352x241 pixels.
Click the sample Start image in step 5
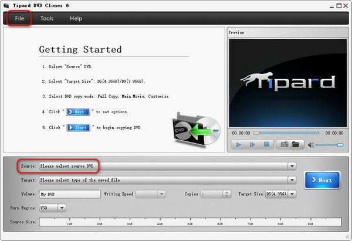click(78, 127)
